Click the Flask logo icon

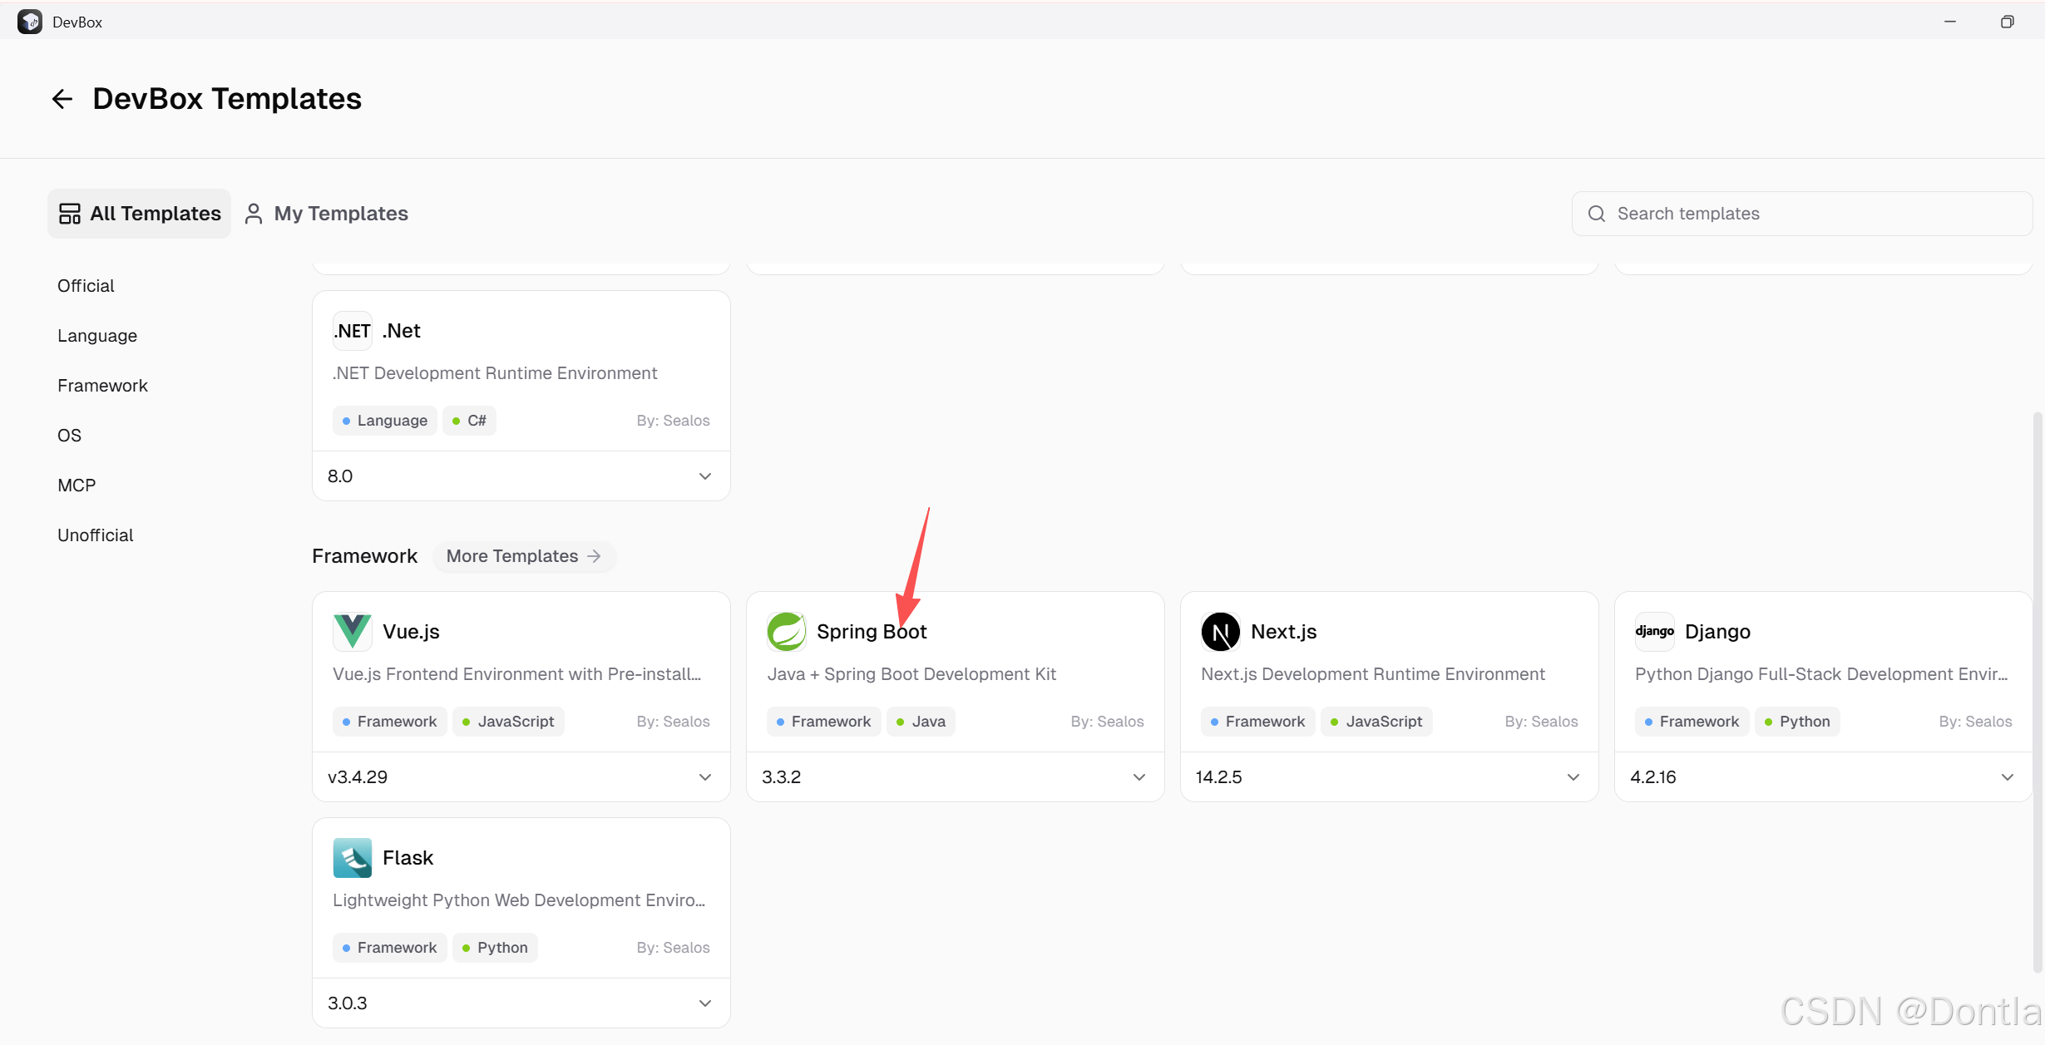pos(352,857)
